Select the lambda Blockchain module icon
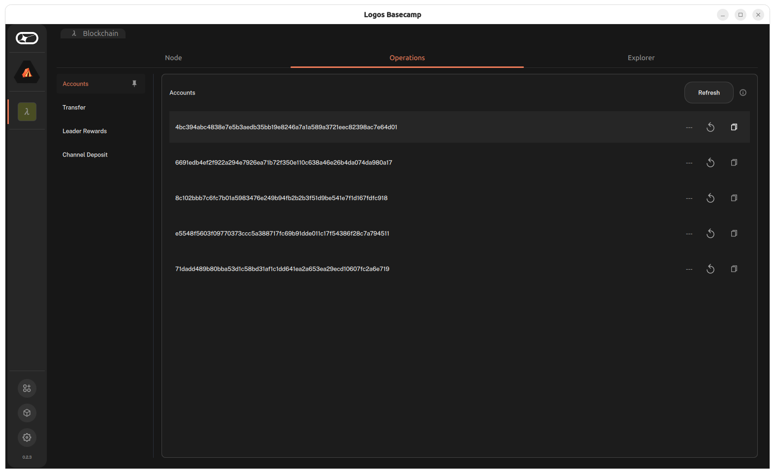 tap(27, 112)
